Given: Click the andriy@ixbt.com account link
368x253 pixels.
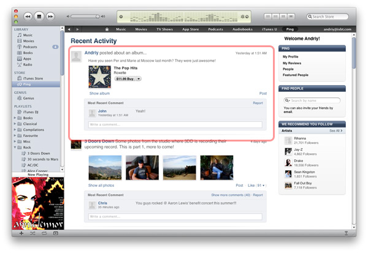Looking at the screenshot, I should click(337, 29).
